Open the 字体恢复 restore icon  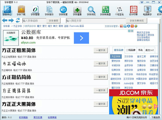tap(63, 10)
